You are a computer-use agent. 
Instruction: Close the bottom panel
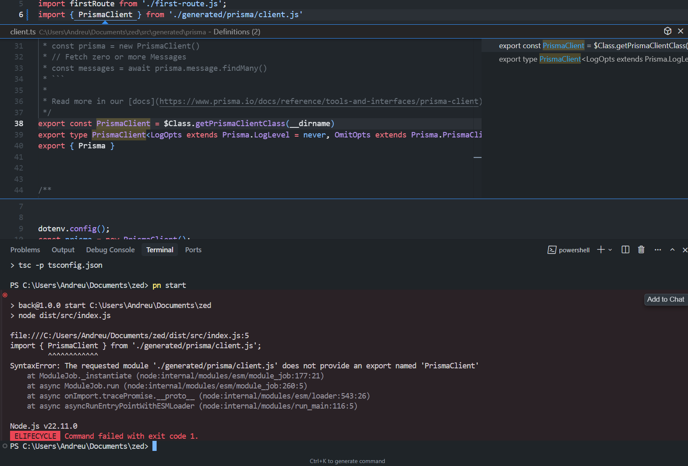[685, 250]
